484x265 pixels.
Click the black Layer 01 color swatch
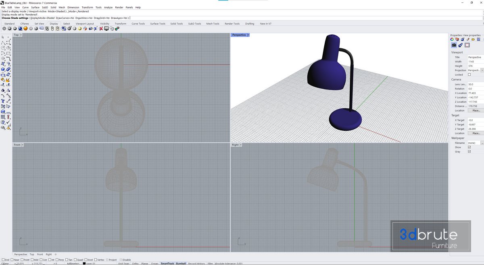tap(84, 263)
